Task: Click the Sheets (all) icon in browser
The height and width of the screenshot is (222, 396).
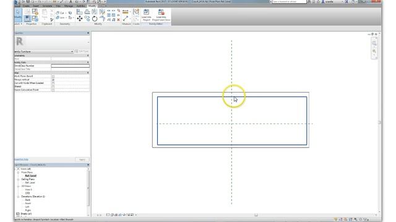Action: pyautogui.click(x=18, y=214)
